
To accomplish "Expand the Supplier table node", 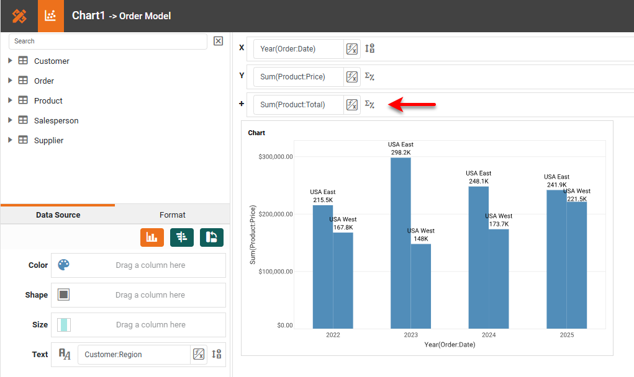I will (10, 140).
